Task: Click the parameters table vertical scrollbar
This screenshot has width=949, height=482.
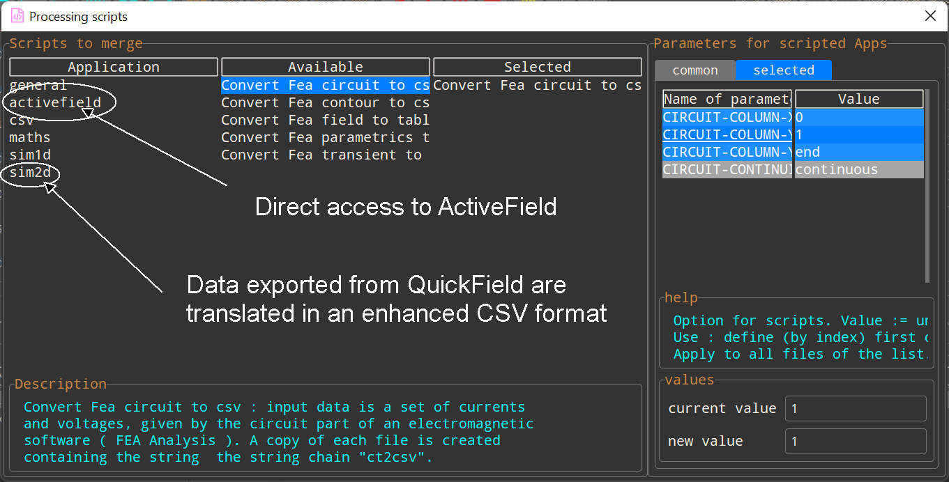Action: [927, 185]
